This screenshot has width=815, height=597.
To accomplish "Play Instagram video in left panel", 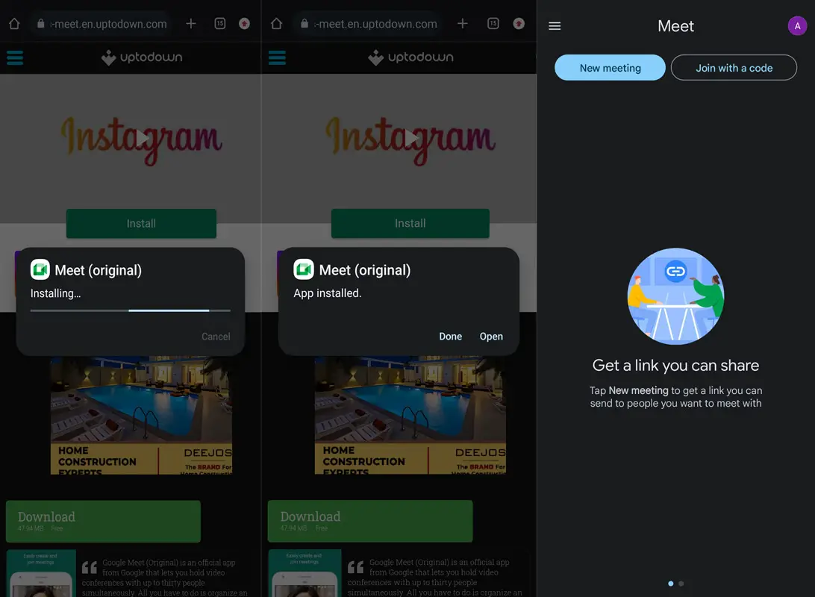I will (142, 138).
